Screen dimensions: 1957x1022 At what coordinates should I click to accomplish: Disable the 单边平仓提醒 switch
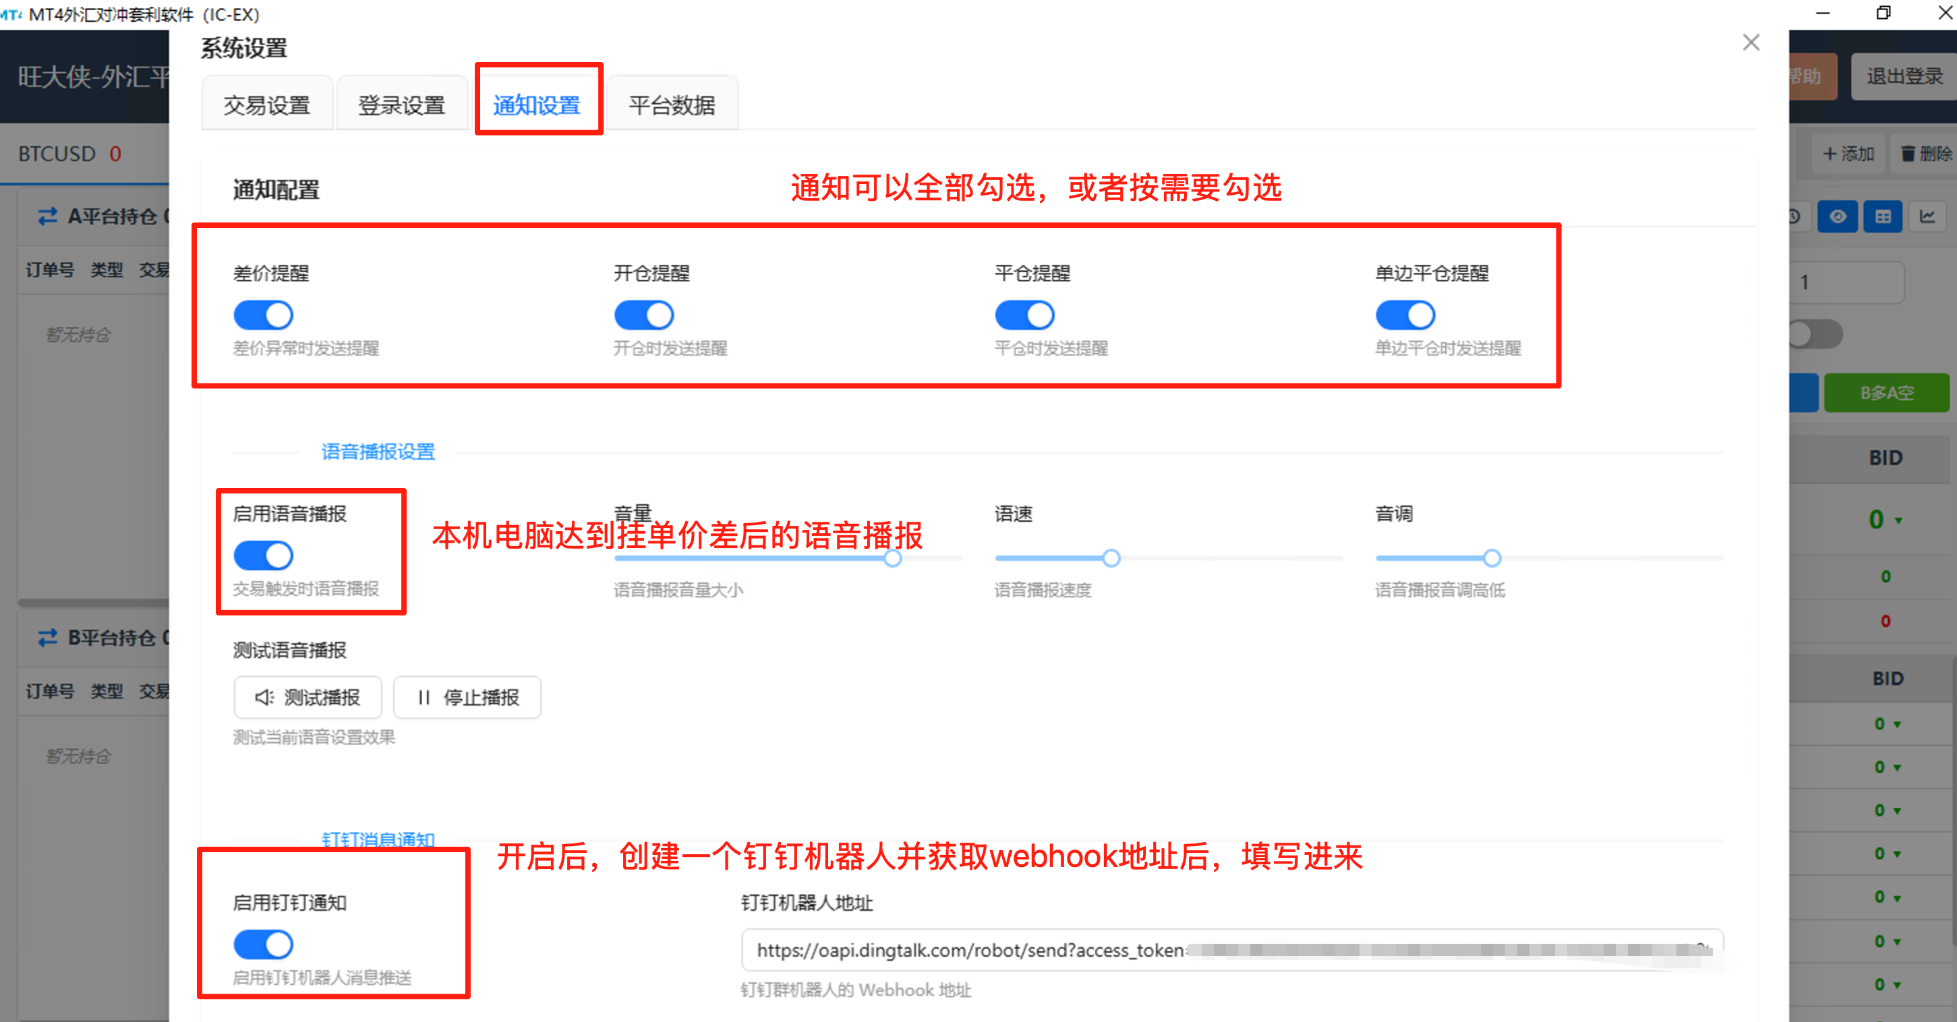(1405, 315)
